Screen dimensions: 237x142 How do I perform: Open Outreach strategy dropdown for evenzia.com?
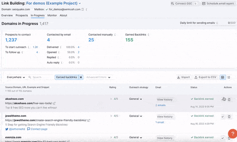point(135,138)
